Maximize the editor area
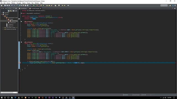 (x=175, y=8)
